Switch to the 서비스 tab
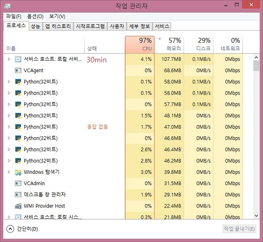Image resolution: width=263 pixels, height=242 pixels. pyautogui.click(x=162, y=26)
